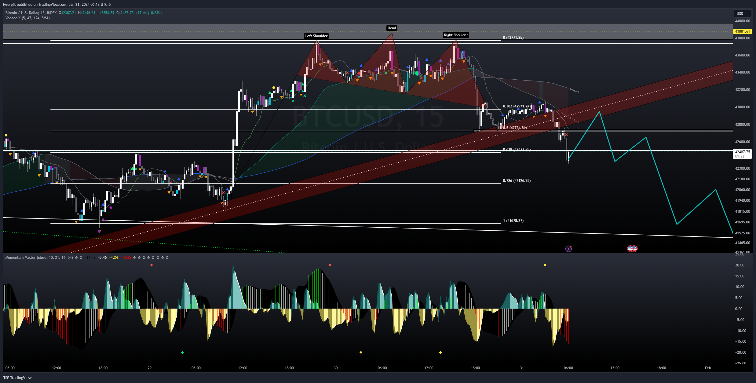This screenshot has width=756, height=383.
Task: Click the purple dot marker below the lowest wick
Action: [x=99, y=231]
